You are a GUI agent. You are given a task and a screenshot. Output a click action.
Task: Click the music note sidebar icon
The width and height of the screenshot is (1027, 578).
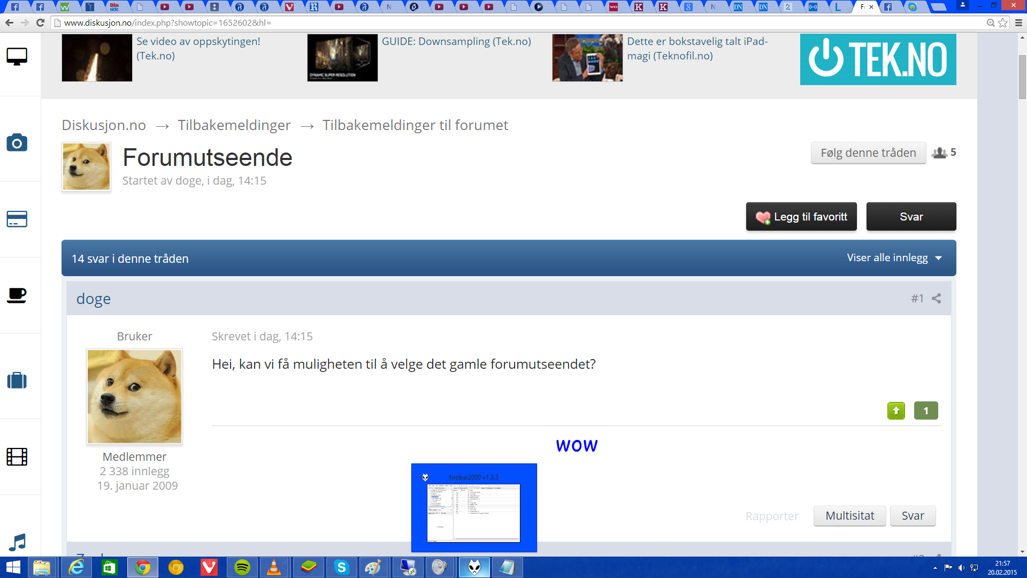point(17,542)
